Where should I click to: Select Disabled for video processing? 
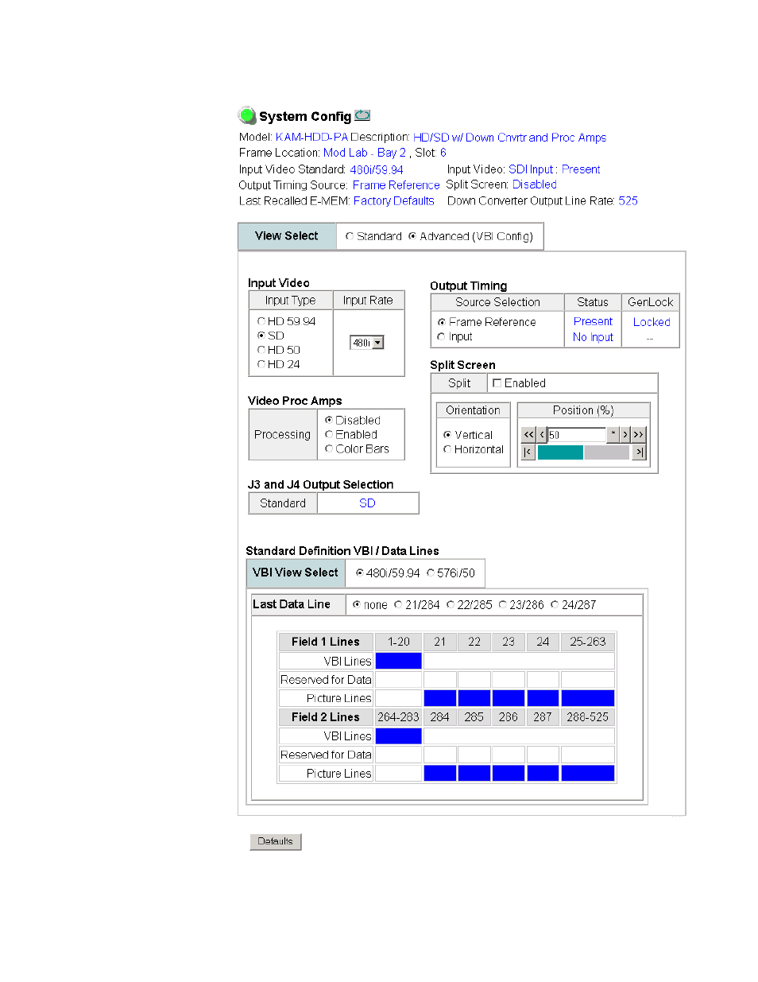pyautogui.click(x=328, y=420)
